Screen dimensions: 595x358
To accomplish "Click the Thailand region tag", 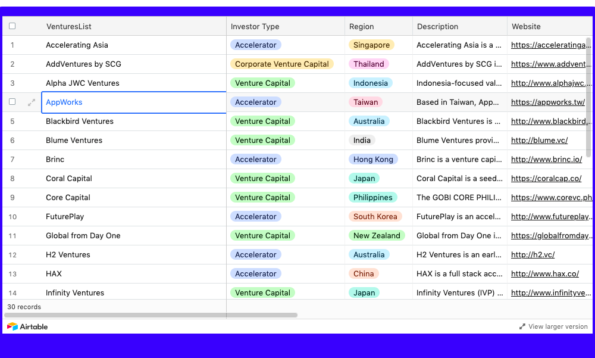I will point(368,64).
